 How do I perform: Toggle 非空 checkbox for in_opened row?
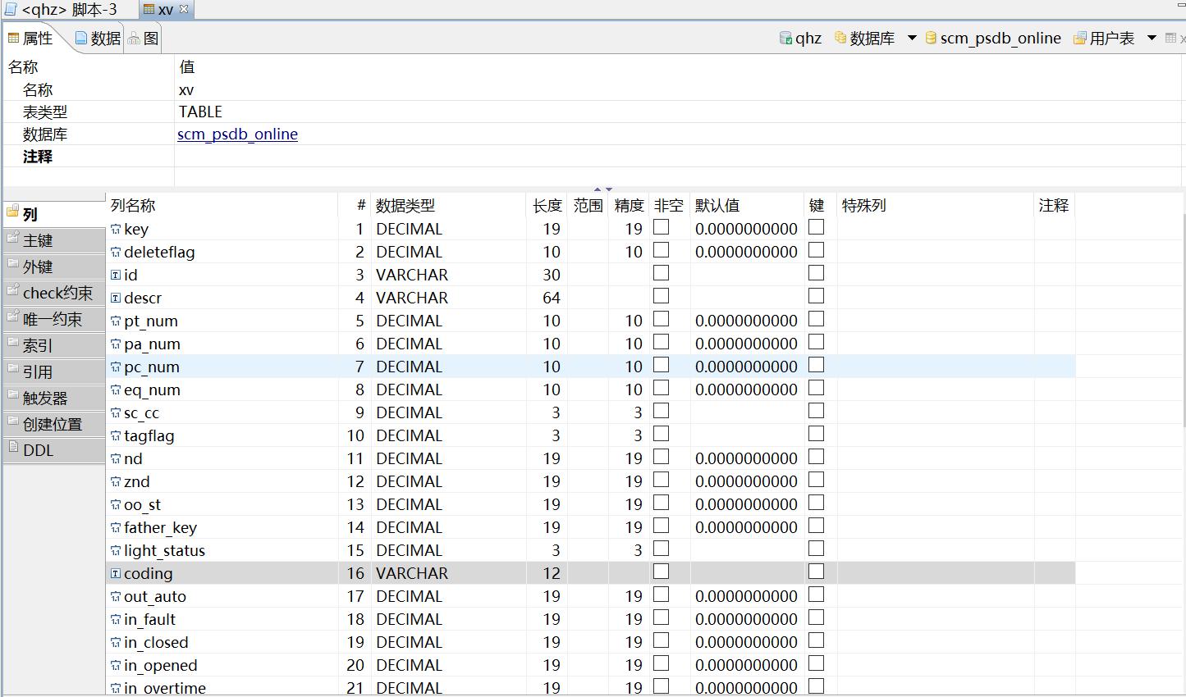(661, 663)
